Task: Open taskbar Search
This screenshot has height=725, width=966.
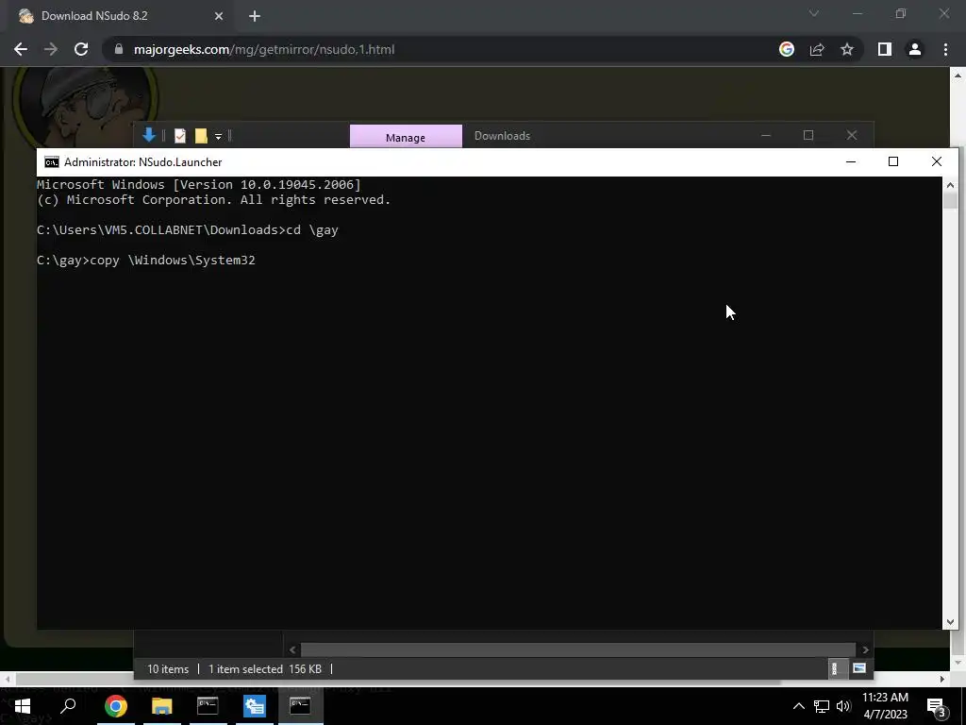Action: coord(68,706)
